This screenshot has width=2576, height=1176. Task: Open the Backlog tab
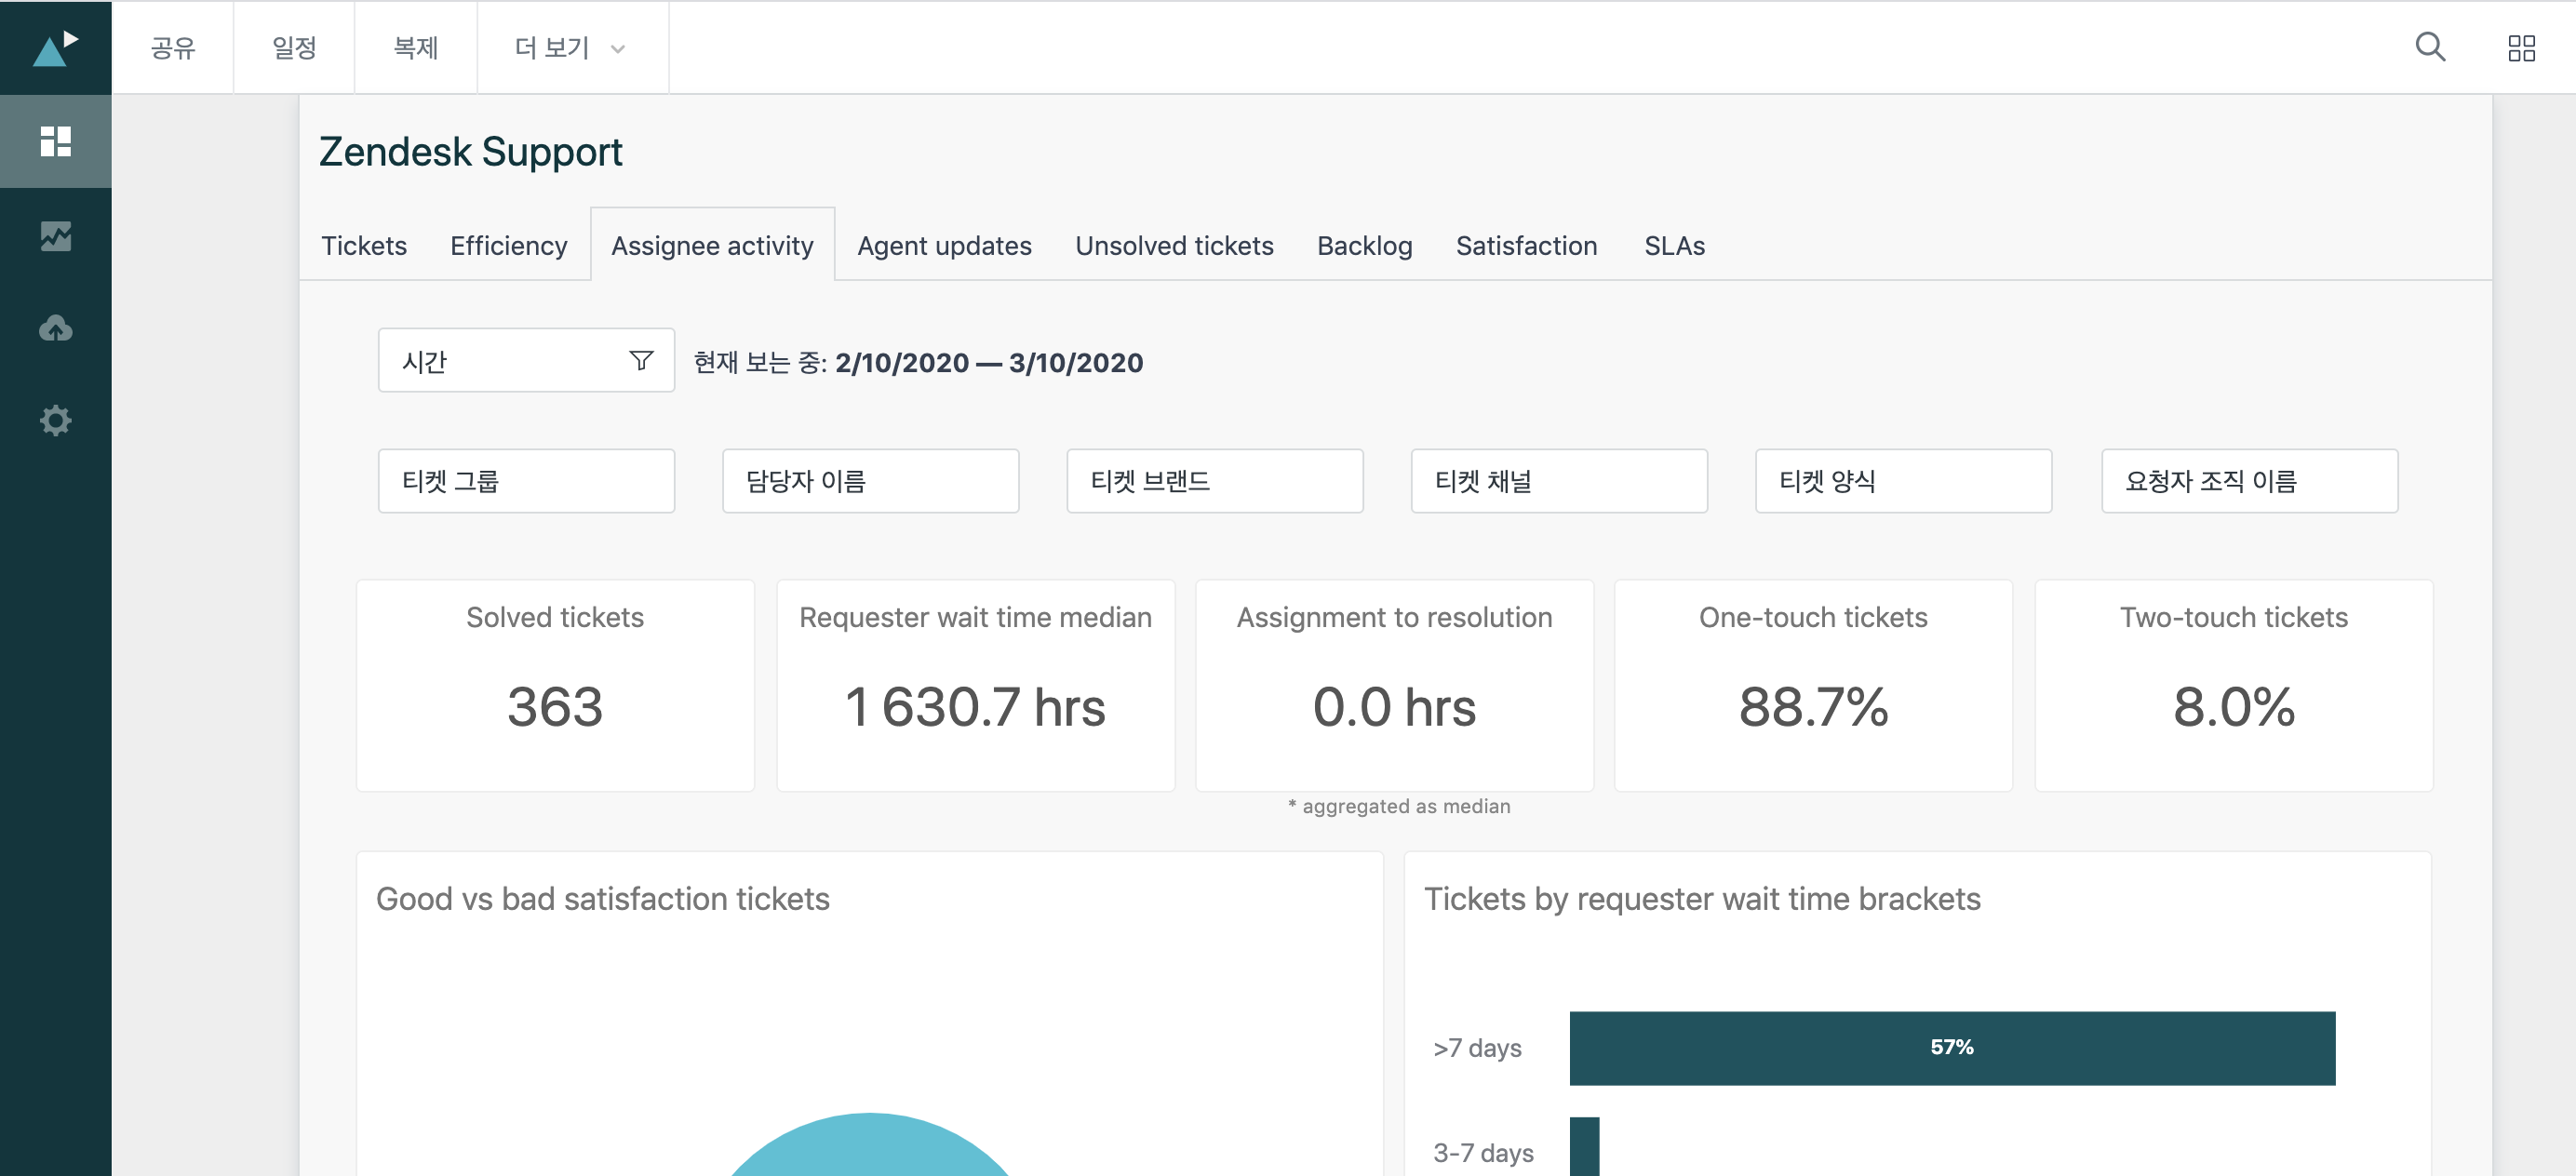[x=1364, y=246]
